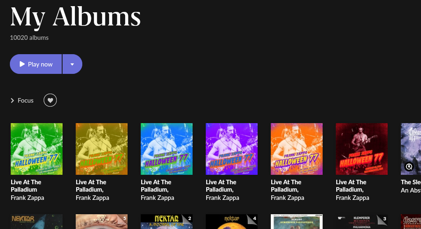The image size is (421, 229).
Task: Open the purple Halloween 77 album cover
Action: point(231,149)
